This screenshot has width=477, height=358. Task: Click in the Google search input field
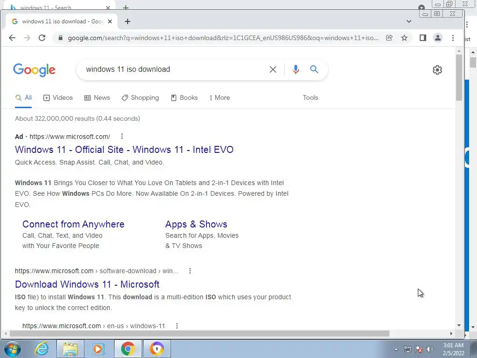173,69
